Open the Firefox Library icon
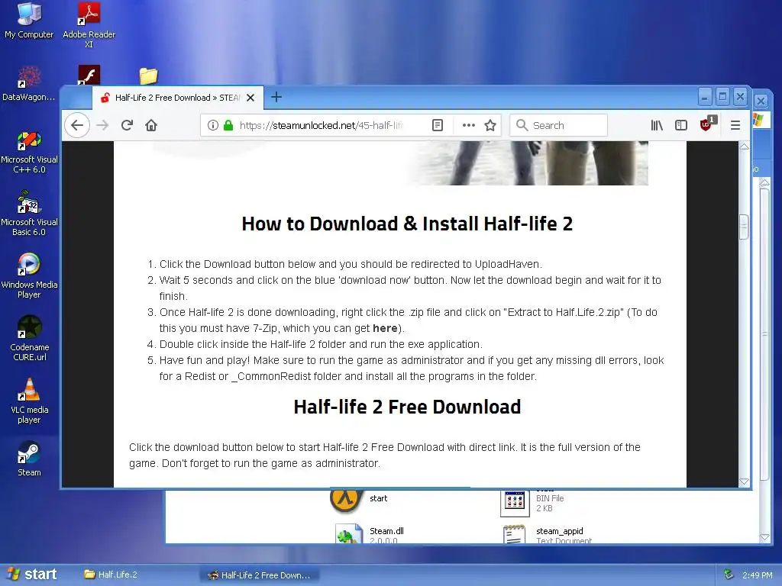 pyautogui.click(x=657, y=125)
